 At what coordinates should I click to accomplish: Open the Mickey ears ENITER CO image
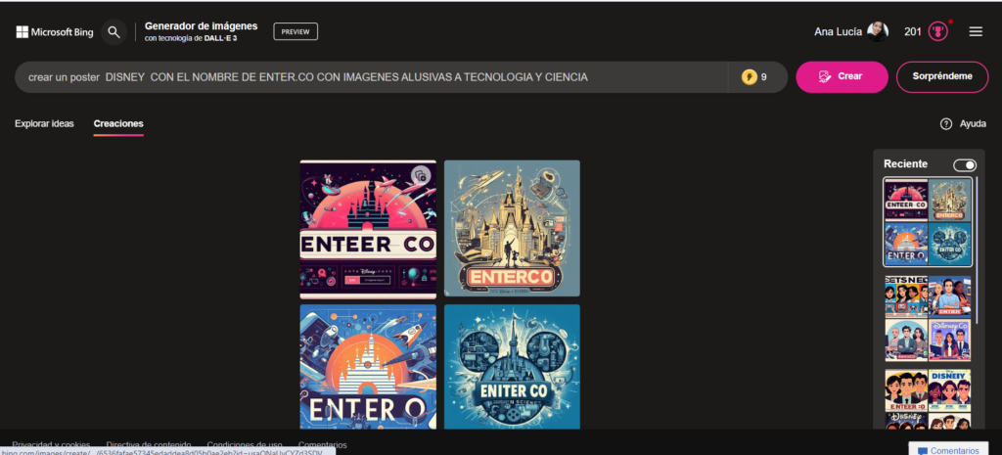point(512,366)
